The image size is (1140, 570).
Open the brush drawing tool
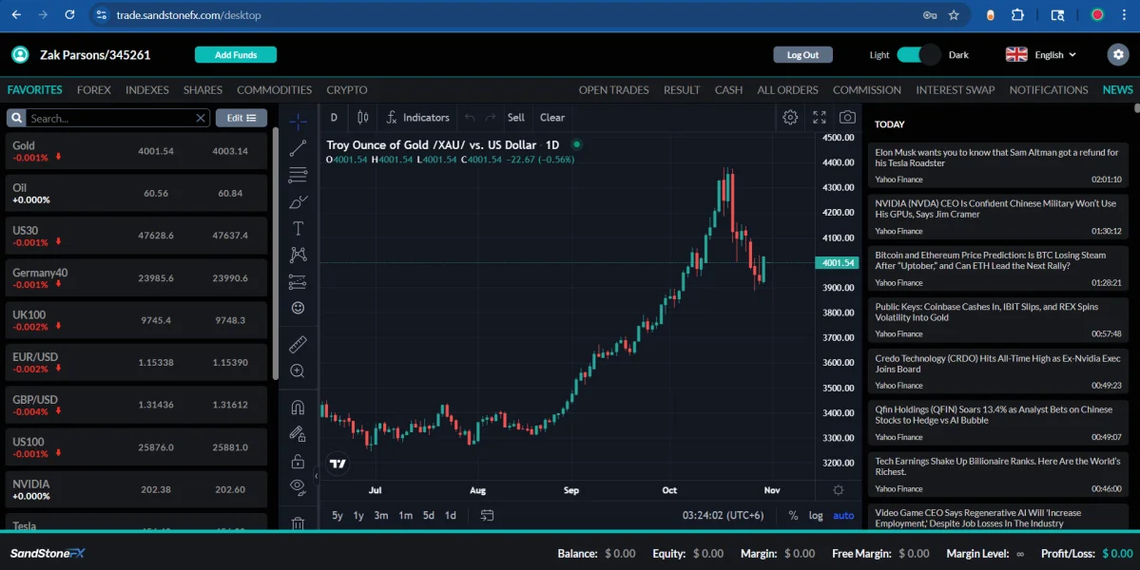[x=298, y=201]
